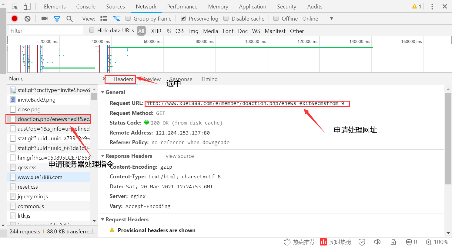Enable Hide data URLs
The height and width of the screenshot is (247, 452).
(x=92, y=30)
